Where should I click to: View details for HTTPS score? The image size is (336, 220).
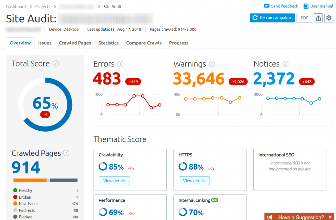(194, 181)
